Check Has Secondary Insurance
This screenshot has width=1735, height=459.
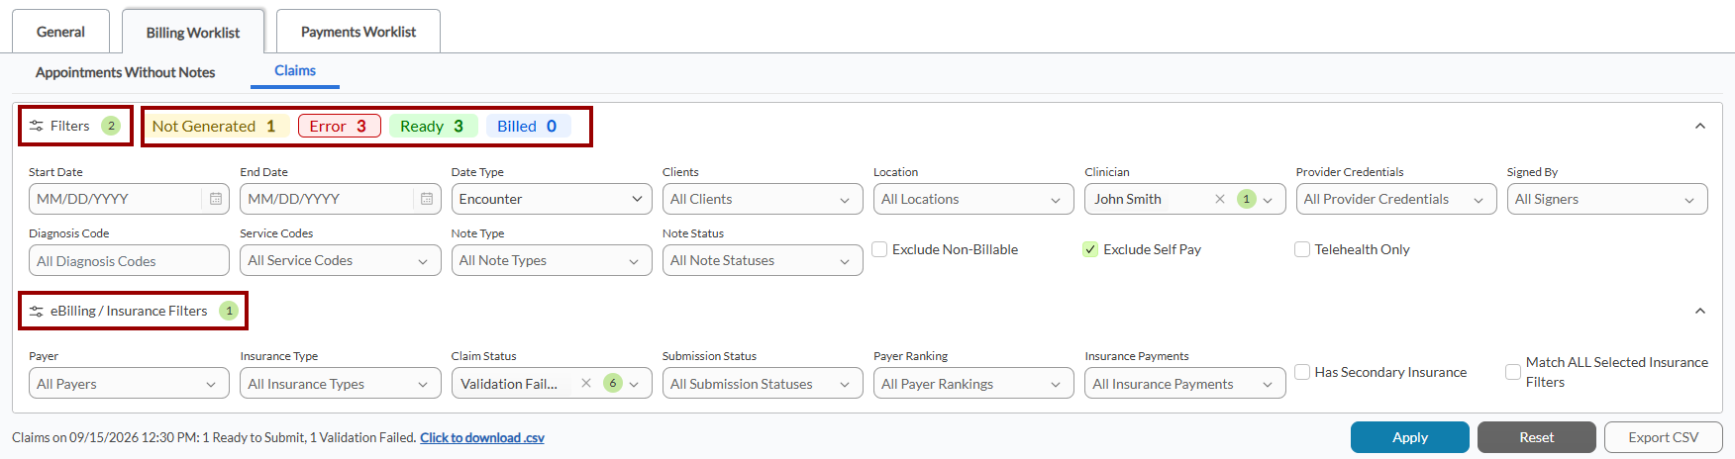pyautogui.click(x=1302, y=372)
